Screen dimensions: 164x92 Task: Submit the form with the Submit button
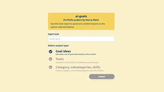(x=102, y=77)
